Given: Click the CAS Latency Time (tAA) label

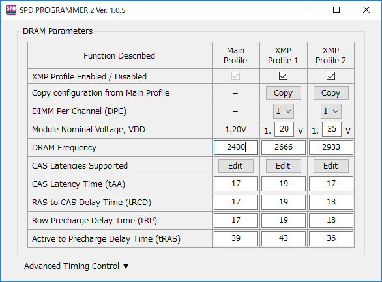Looking at the screenshot, I should pos(78,184).
